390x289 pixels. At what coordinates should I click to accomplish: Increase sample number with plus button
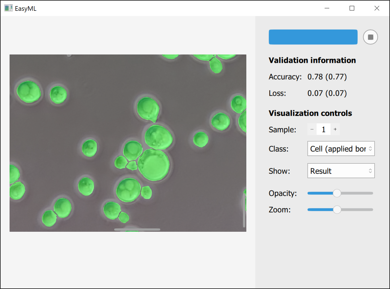pos(335,130)
